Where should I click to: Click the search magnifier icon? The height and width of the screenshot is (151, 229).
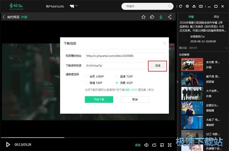pos(170,6)
